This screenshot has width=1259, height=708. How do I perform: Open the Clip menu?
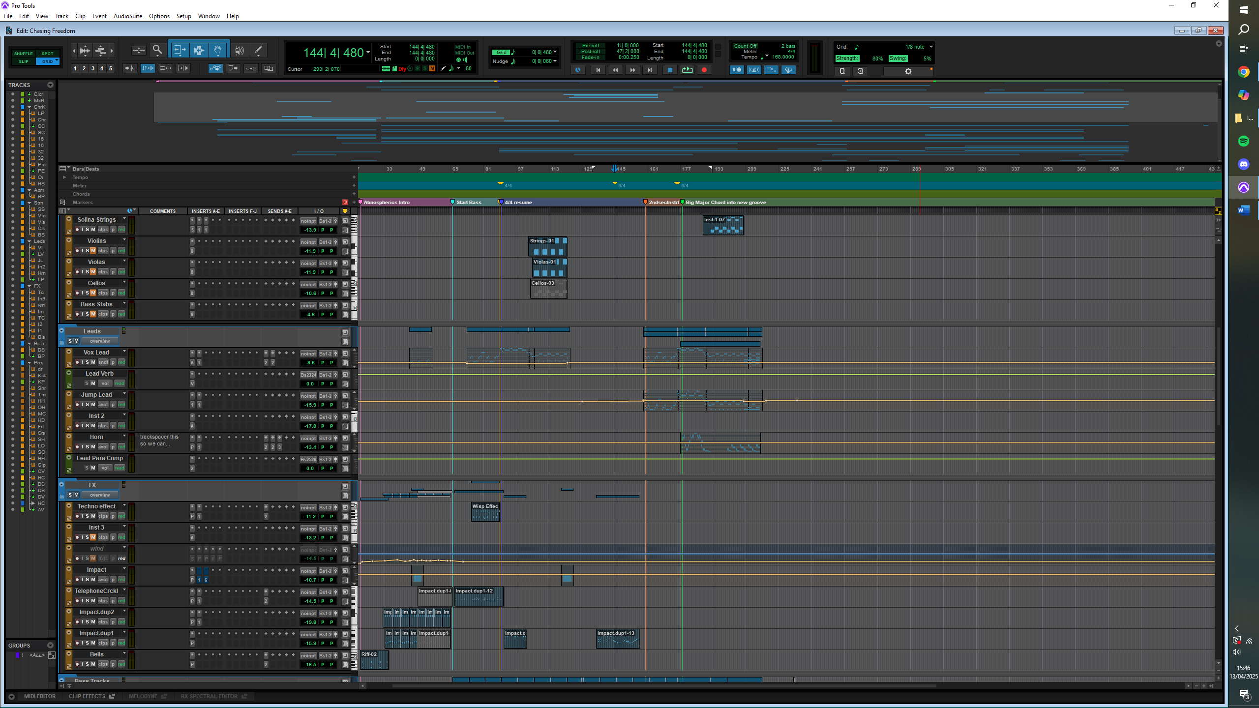point(80,16)
